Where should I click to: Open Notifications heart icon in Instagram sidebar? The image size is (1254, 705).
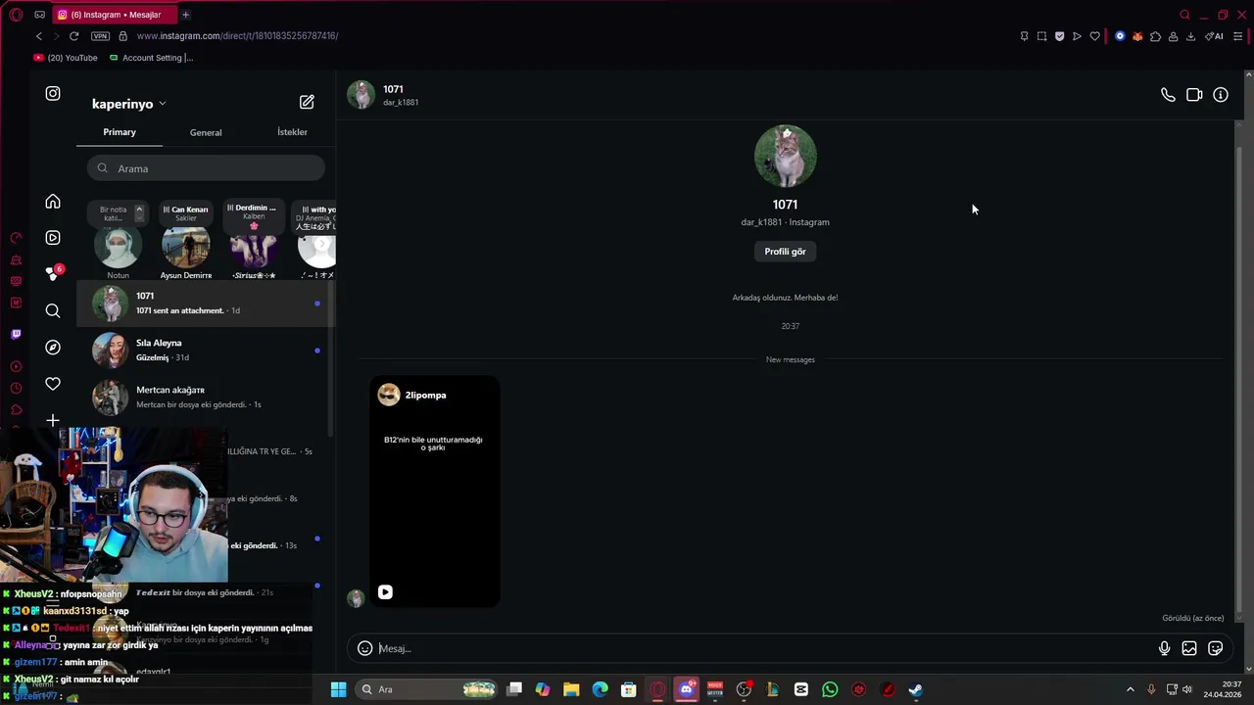tap(53, 384)
